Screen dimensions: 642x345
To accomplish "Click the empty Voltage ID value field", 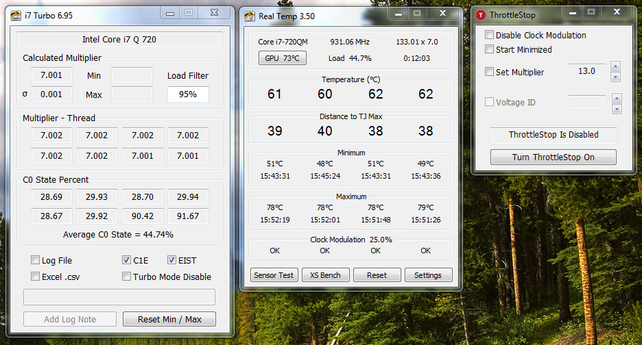I will click(586, 102).
